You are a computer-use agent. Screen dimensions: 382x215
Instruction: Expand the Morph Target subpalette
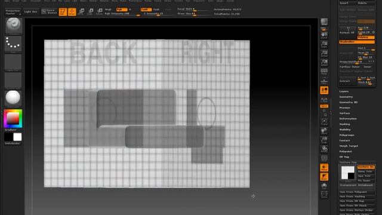click(x=349, y=146)
